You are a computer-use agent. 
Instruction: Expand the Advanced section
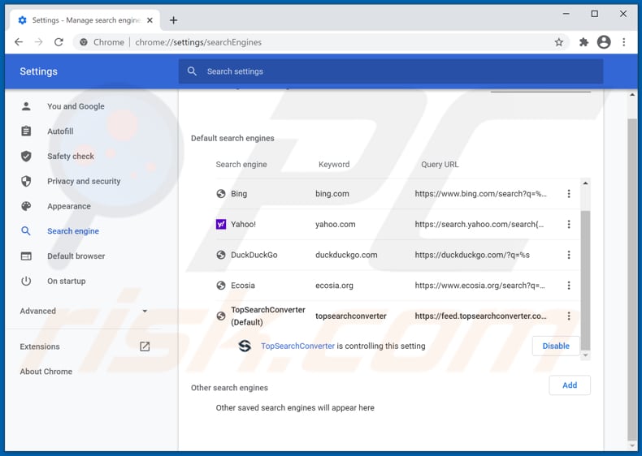[x=84, y=312]
